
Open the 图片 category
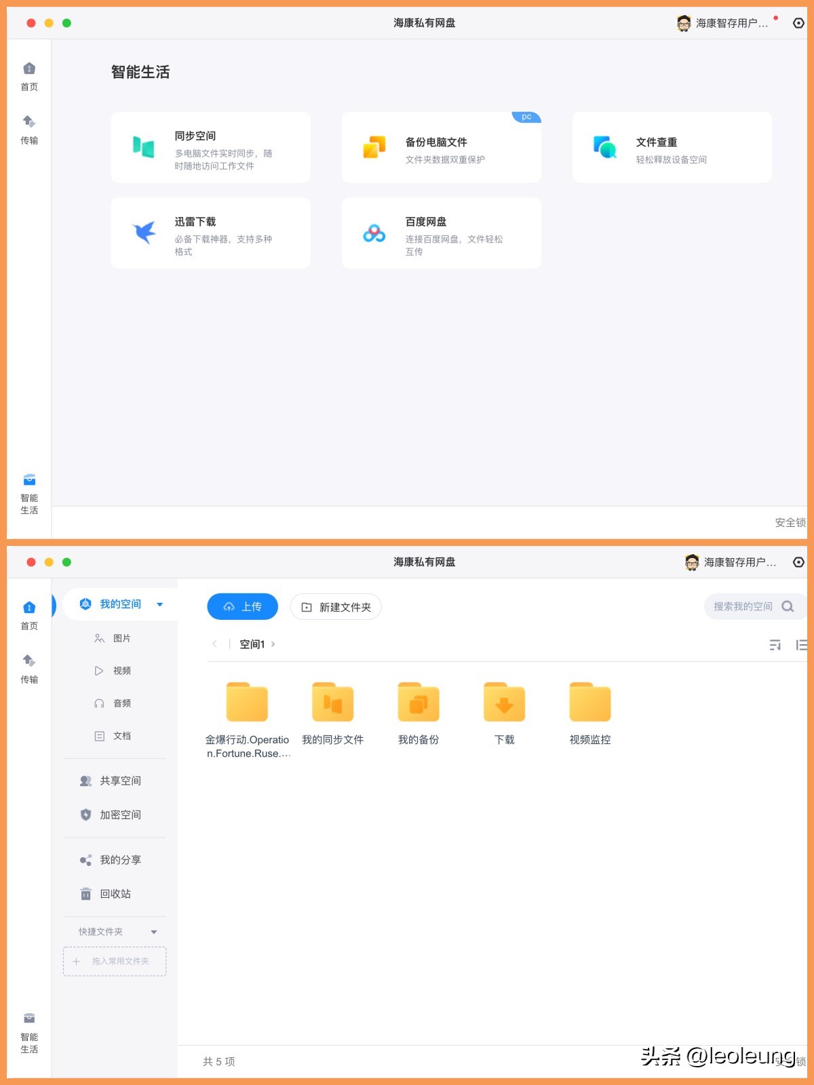click(115, 638)
